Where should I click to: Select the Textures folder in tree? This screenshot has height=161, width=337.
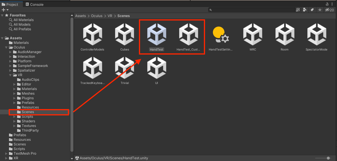26,126
